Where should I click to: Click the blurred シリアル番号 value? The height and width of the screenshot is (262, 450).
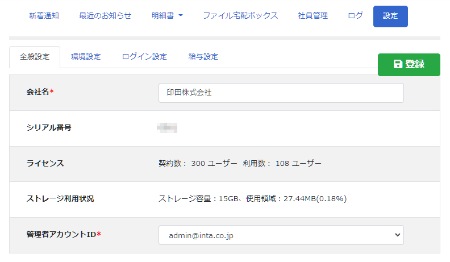pyautogui.click(x=168, y=127)
